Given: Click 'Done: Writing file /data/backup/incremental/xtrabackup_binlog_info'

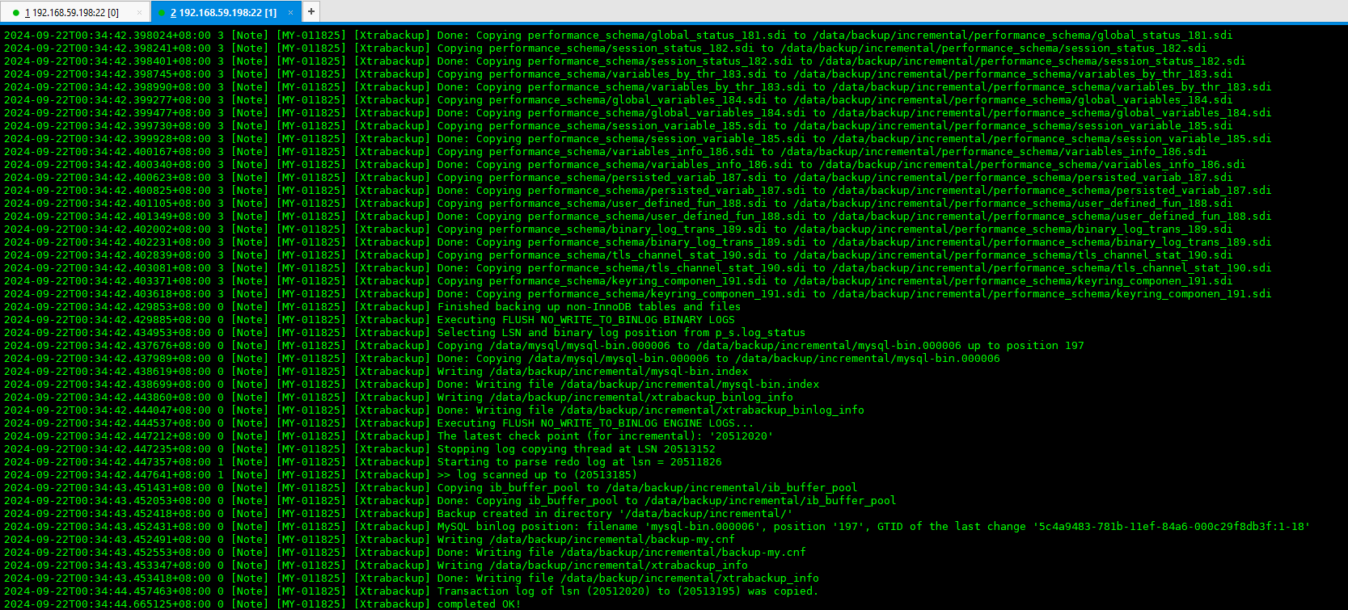Looking at the screenshot, I should pyautogui.click(x=650, y=410).
